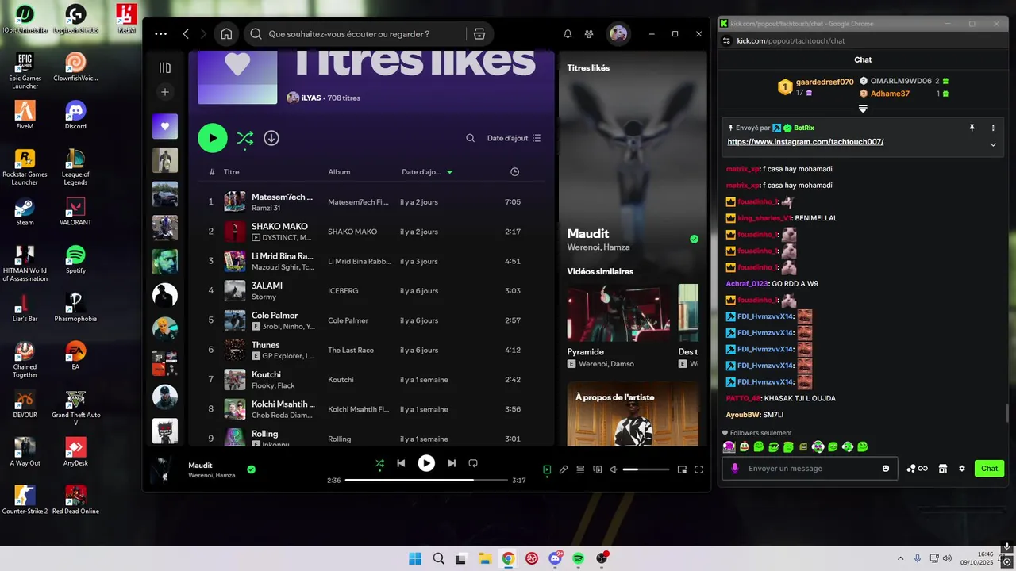Image resolution: width=1016 pixels, height=571 pixels.
Task: Enter Spotify fullscreen mode
Action: click(699, 469)
